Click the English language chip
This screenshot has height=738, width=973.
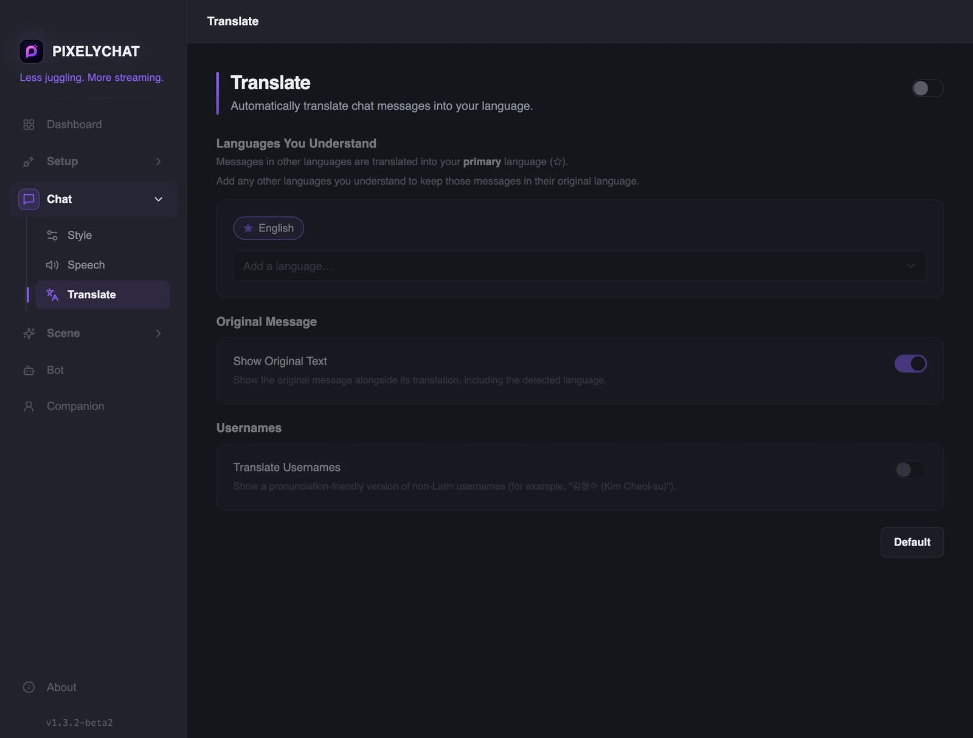point(268,228)
